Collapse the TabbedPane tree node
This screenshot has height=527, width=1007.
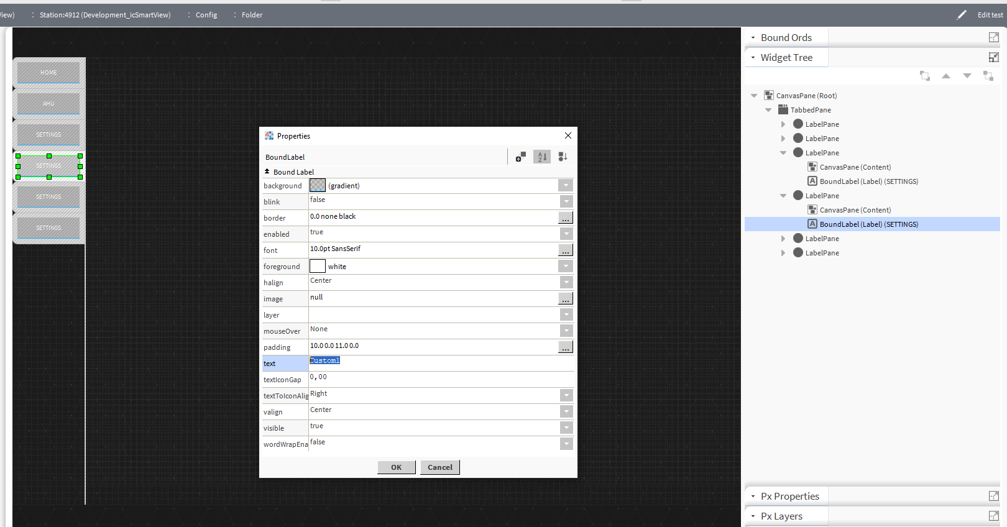(x=768, y=110)
